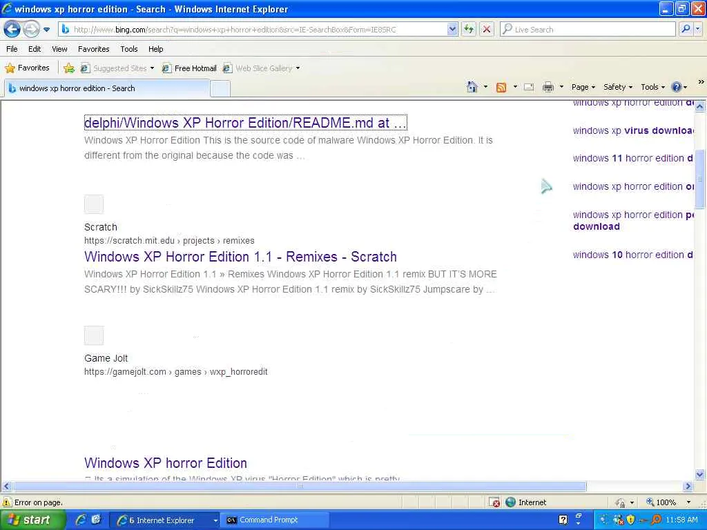The image size is (707, 530).
Task: Click the horizontal scrollbar left arrow
Action: point(6,487)
